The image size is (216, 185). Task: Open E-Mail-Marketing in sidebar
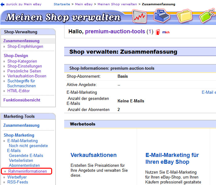click(x=23, y=141)
